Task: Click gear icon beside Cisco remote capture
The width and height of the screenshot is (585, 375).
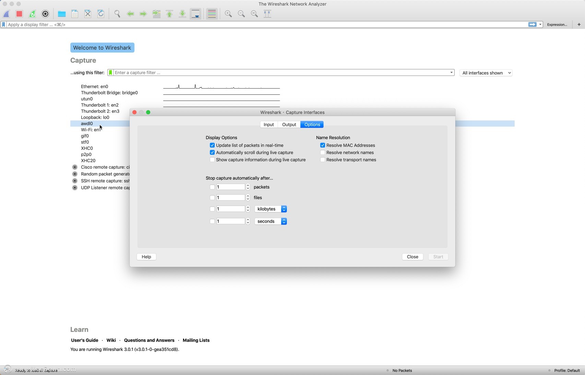Action: click(75, 167)
